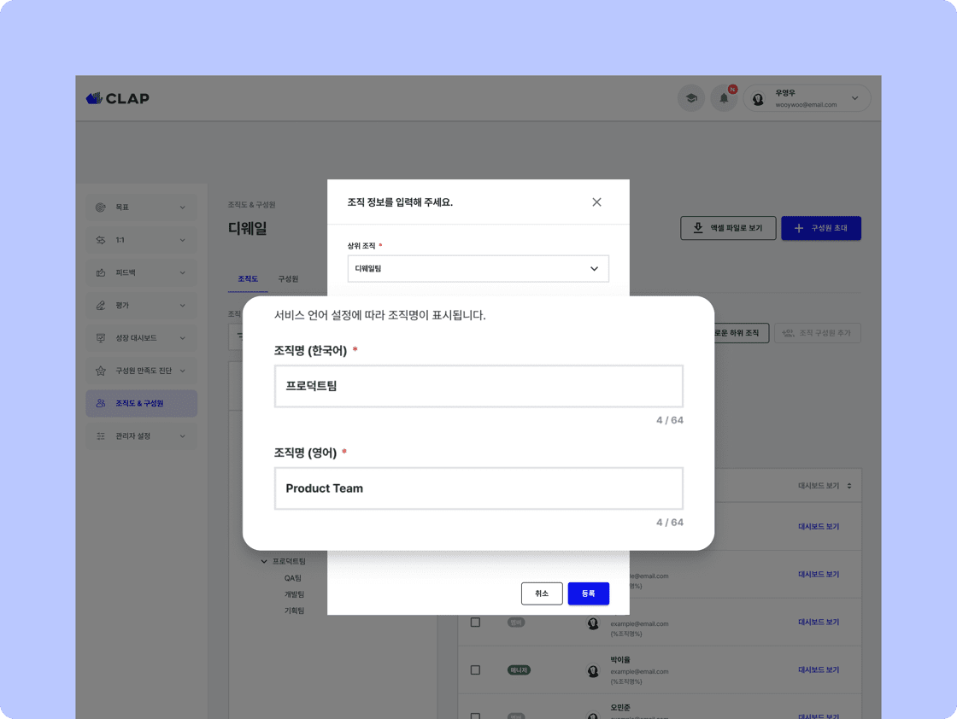Image resolution: width=957 pixels, height=719 pixels.
Task: Expand the 성장 대시보드 chevron
Action: pos(183,338)
